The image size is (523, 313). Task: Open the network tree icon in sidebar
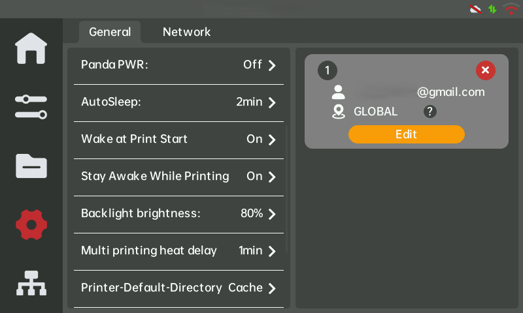[x=31, y=283]
